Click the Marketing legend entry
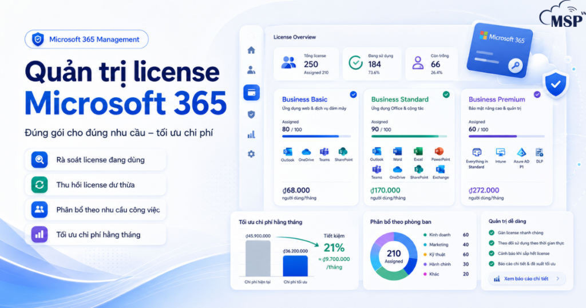The image size is (586, 308). point(446,244)
